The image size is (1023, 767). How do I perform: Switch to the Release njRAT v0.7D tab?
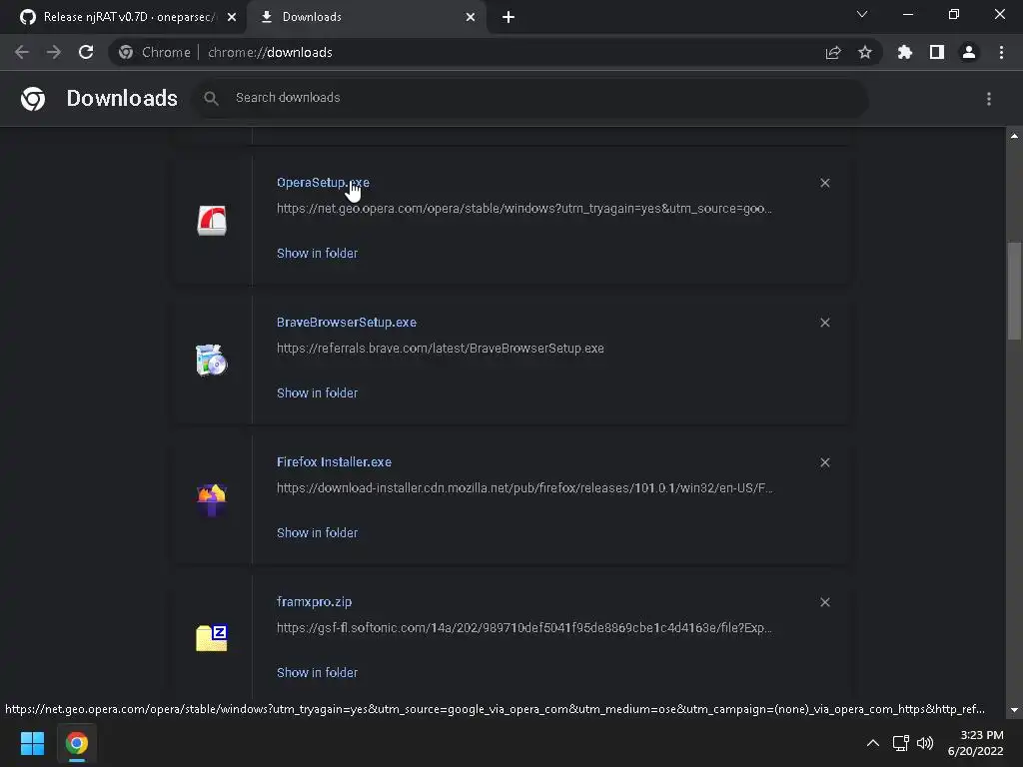pos(123,17)
